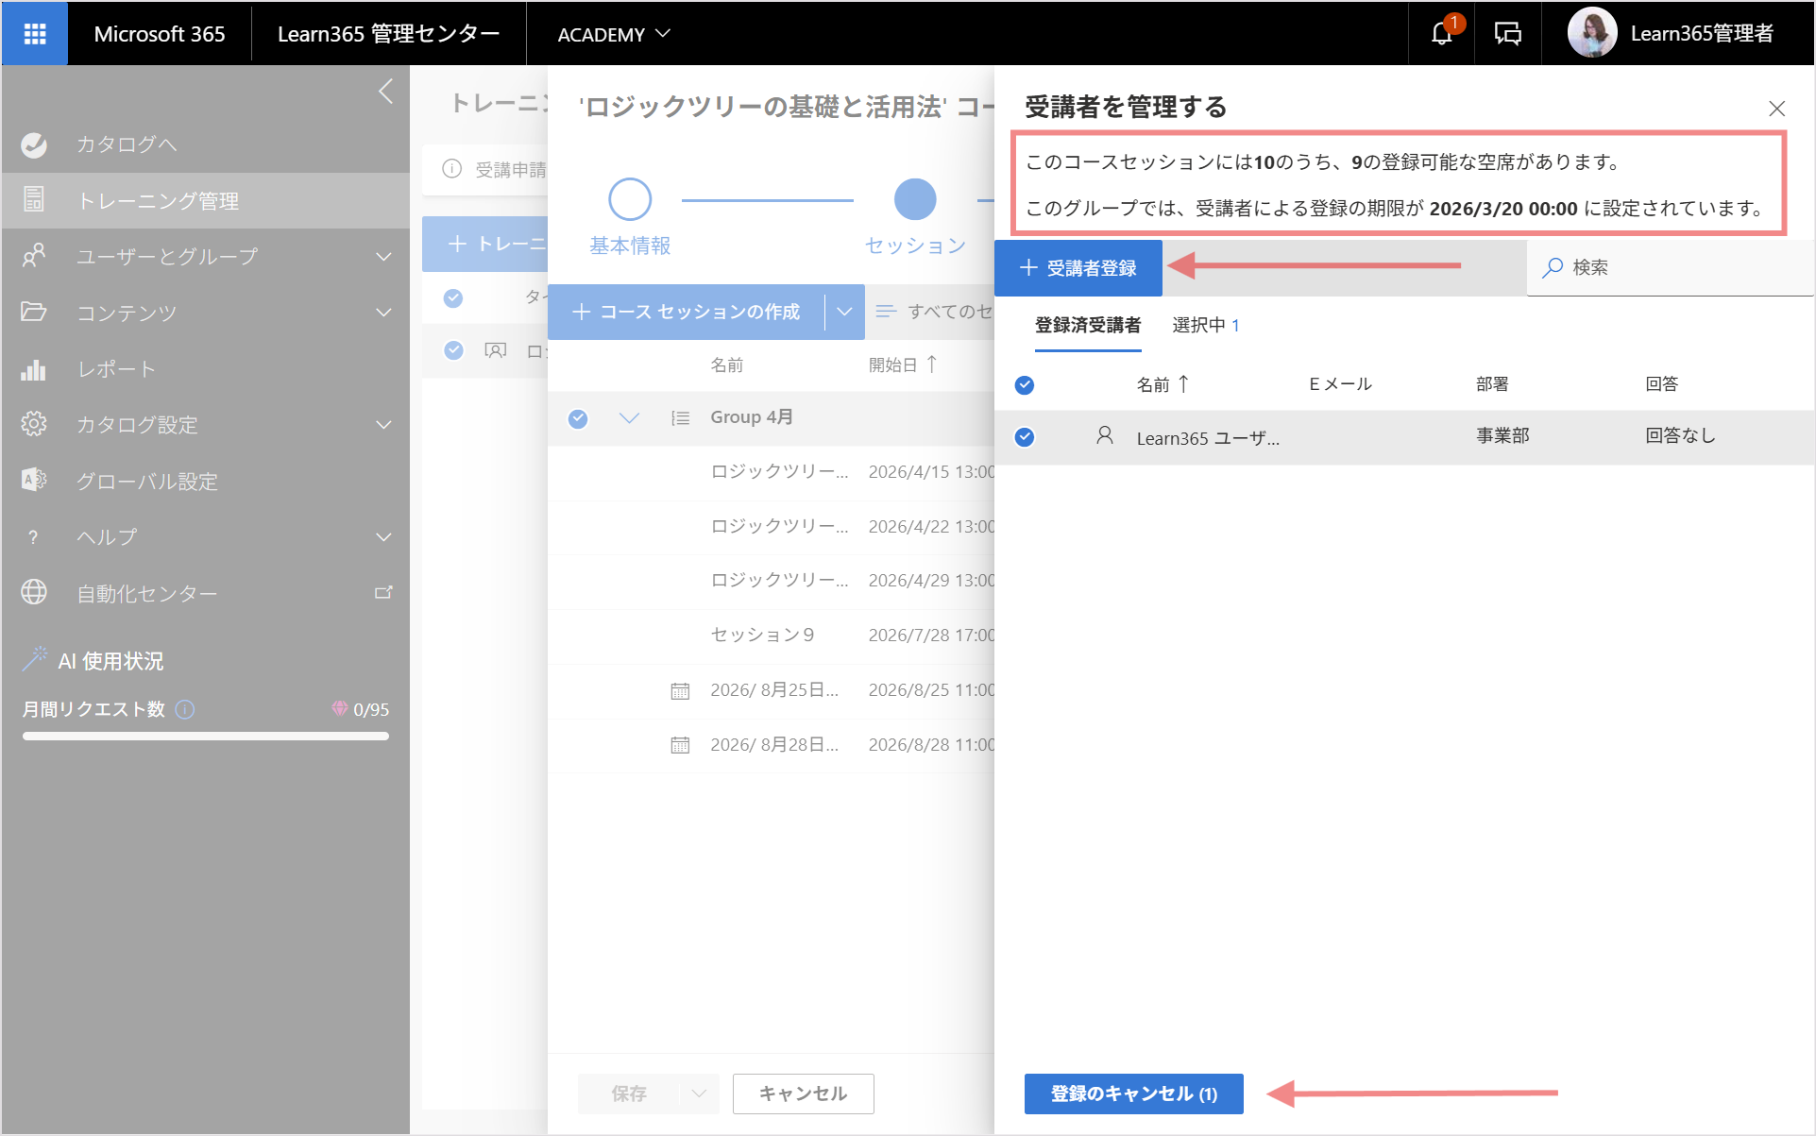
Task: Click the ユーザーとグループ people icon
Action: (x=34, y=256)
